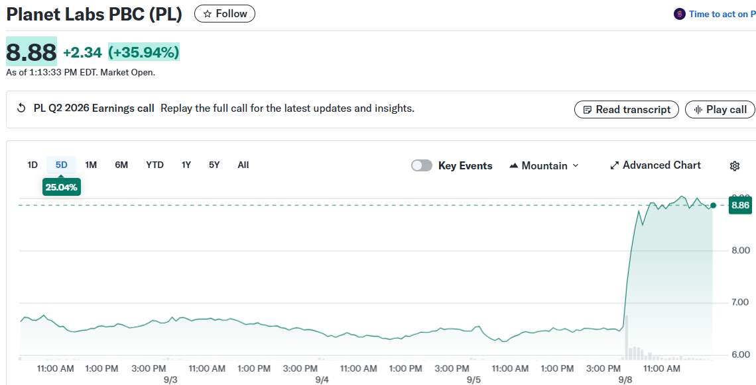Click the Planet Labs PBC (PL) heading

94,15
